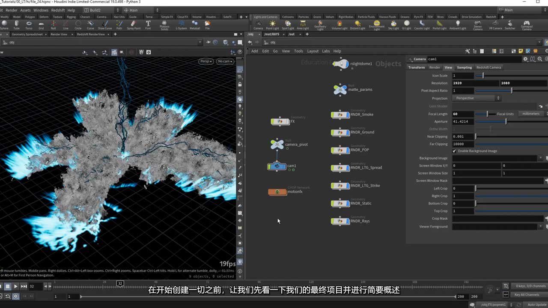Image resolution: width=548 pixels, height=308 pixels.
Task: Adjust the Focal Length slider
Action: pyautogui.click(x=487, y=114)
